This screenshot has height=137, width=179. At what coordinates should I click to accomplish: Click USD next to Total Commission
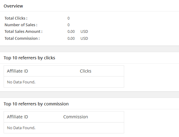tap(84, 39)
